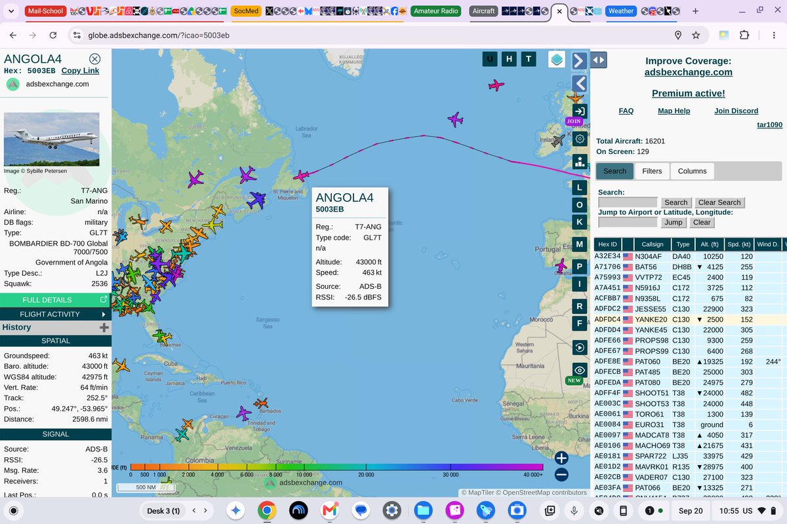Screen dimensions: 787x524
Task: Open the FAQ link
Action: click(x=626, y=111)
